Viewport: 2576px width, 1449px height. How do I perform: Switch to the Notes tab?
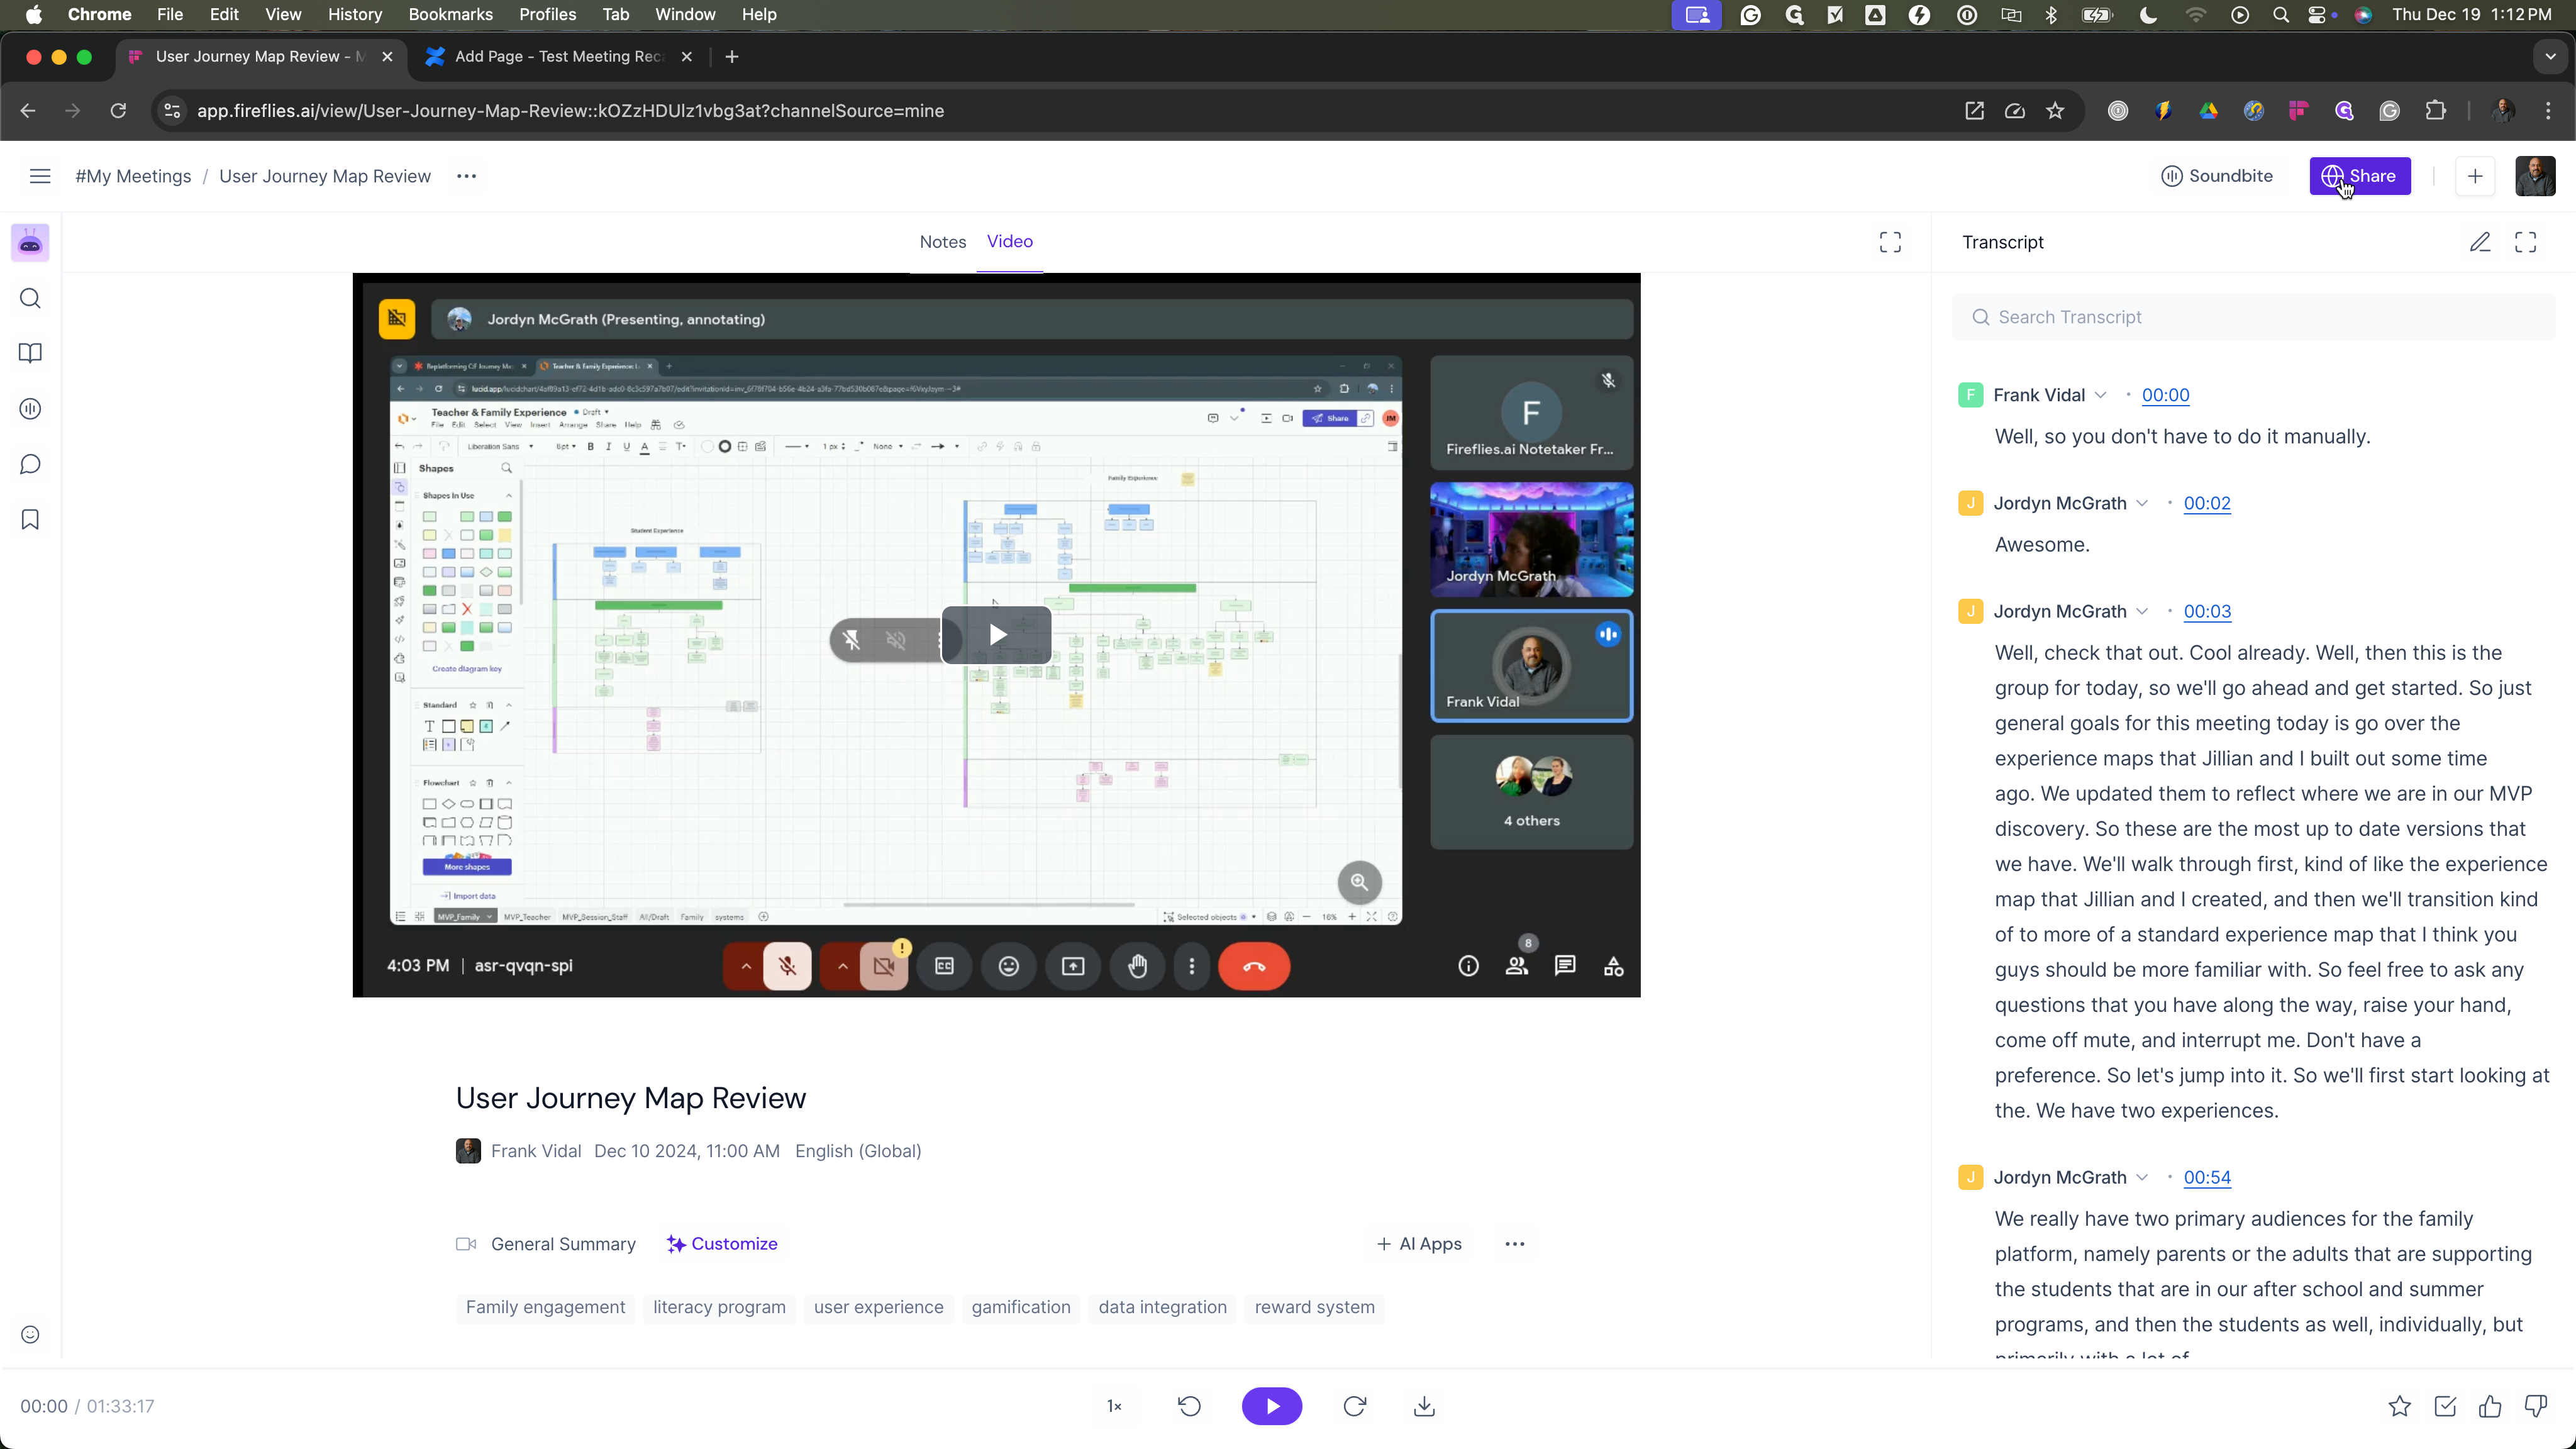[x=942, y=241]
